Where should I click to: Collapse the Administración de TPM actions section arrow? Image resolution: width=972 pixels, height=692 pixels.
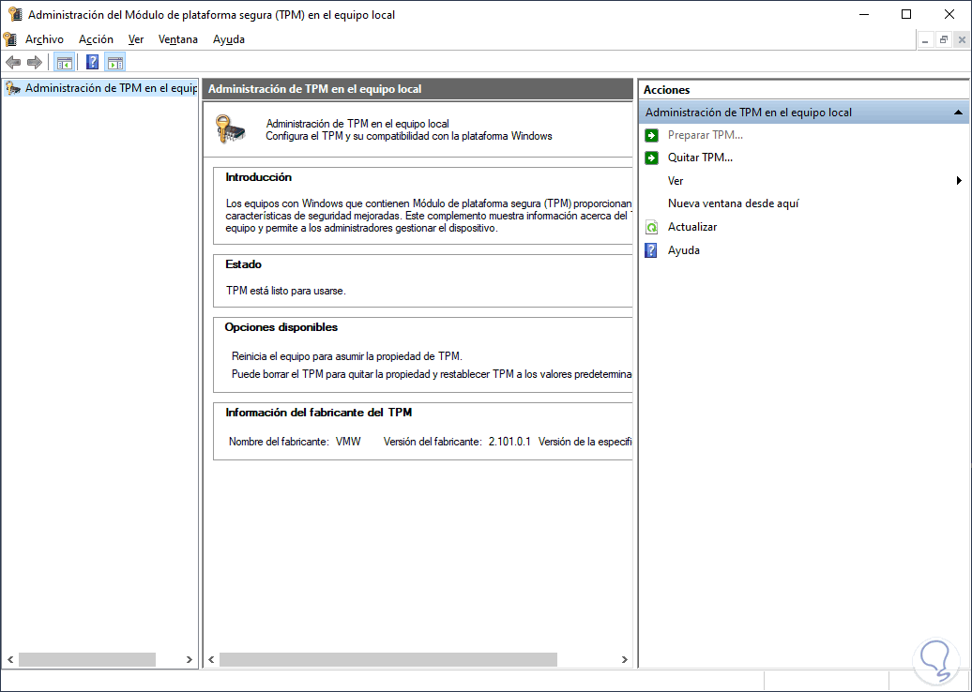tap(958, 113)
